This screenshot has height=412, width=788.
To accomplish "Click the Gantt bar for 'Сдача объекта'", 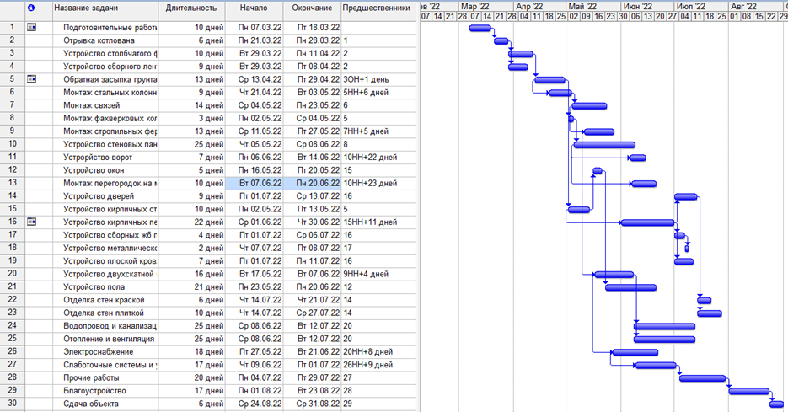I will point(776,404).
